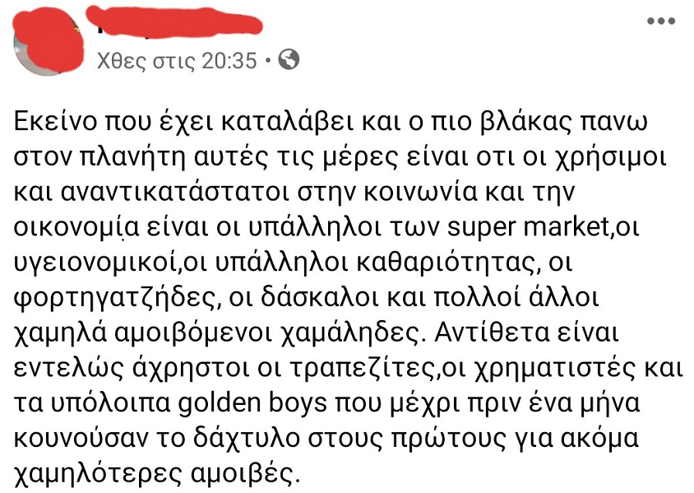The image size is (694, 493).
Task: Open the redacted author name link
Action: pyautogui.click(x=174, y=22)
